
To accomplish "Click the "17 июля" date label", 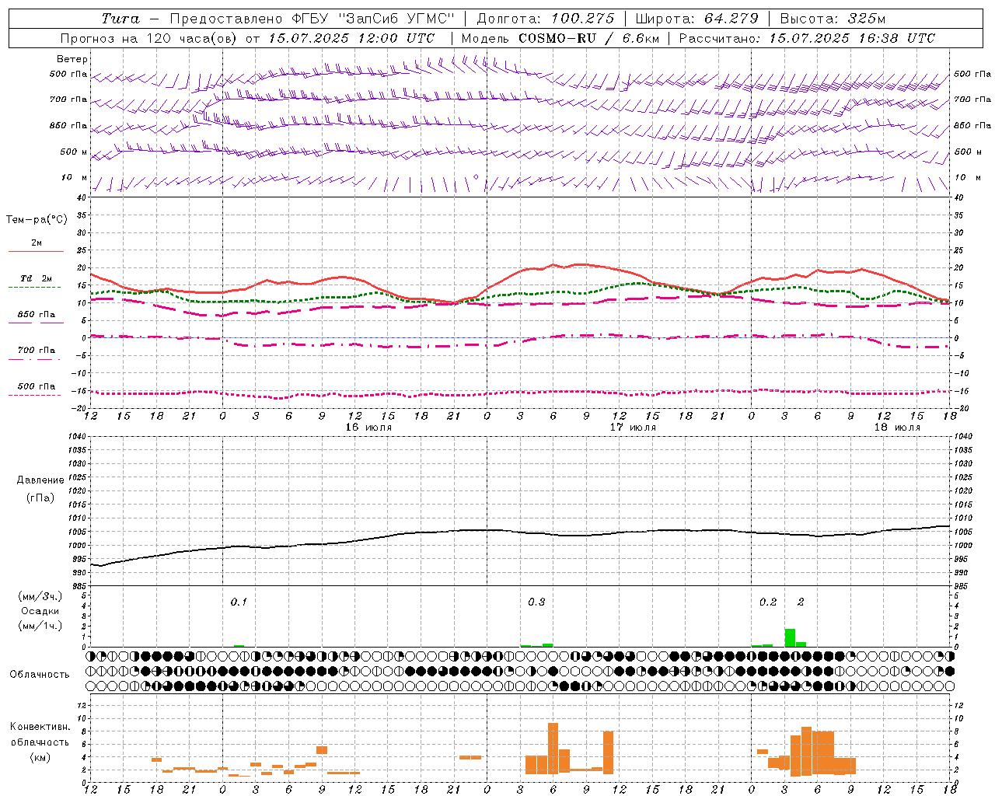I will coord(633,428).
